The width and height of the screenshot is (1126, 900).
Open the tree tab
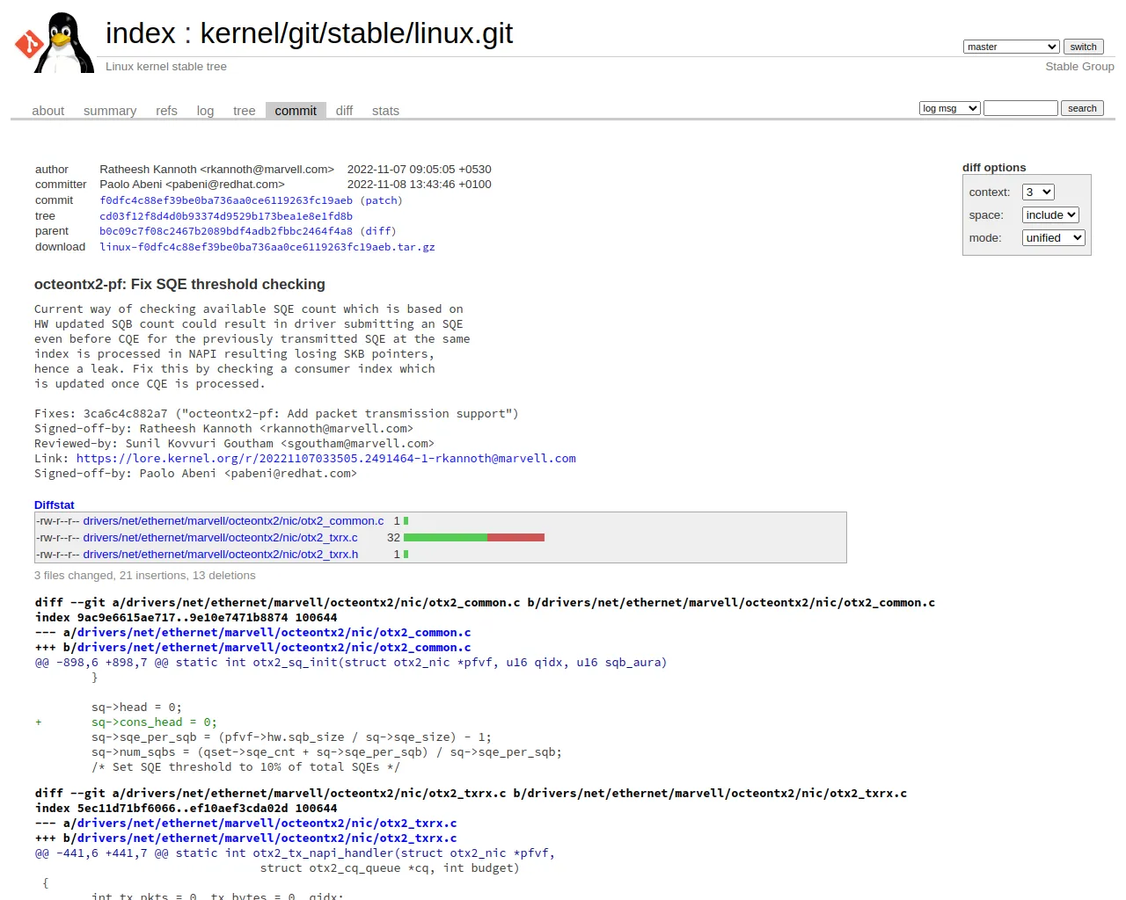point(244,111)
